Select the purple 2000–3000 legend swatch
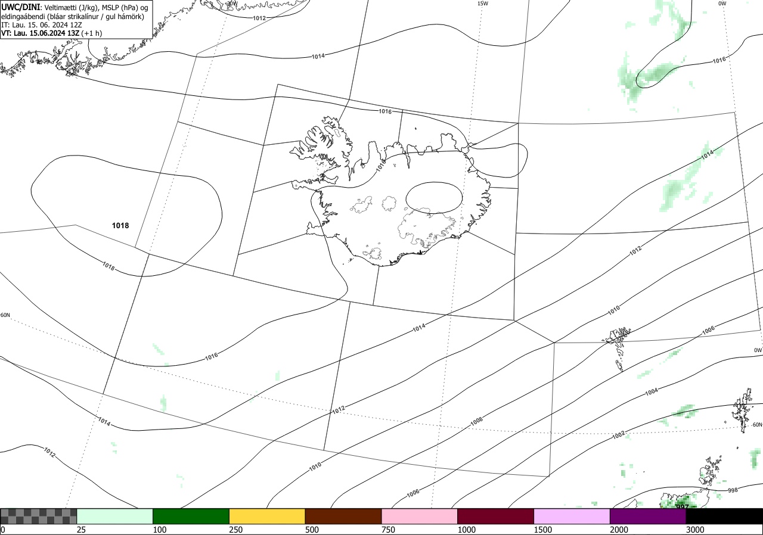The height and width of the screenshot is (535, 763). (x=649, y=516)
